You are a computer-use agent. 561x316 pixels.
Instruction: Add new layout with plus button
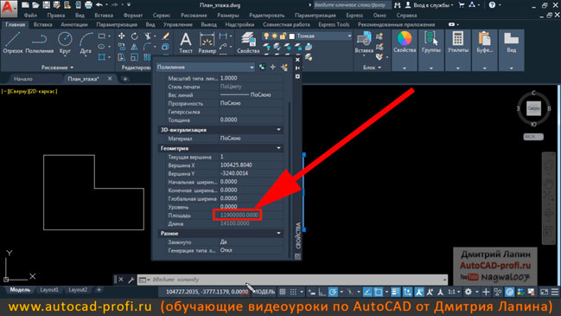[x=99, y=289]
